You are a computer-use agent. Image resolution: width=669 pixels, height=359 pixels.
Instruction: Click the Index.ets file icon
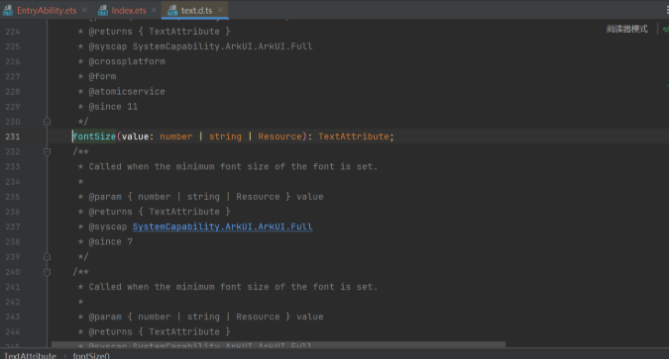click(x=103, y=10)
